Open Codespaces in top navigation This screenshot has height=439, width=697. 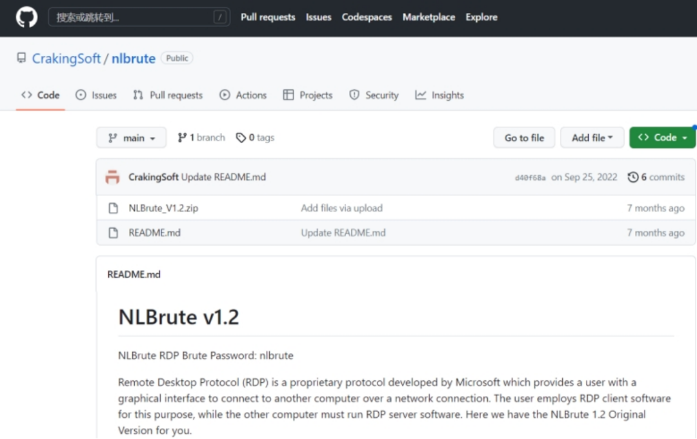coord(367,17)
